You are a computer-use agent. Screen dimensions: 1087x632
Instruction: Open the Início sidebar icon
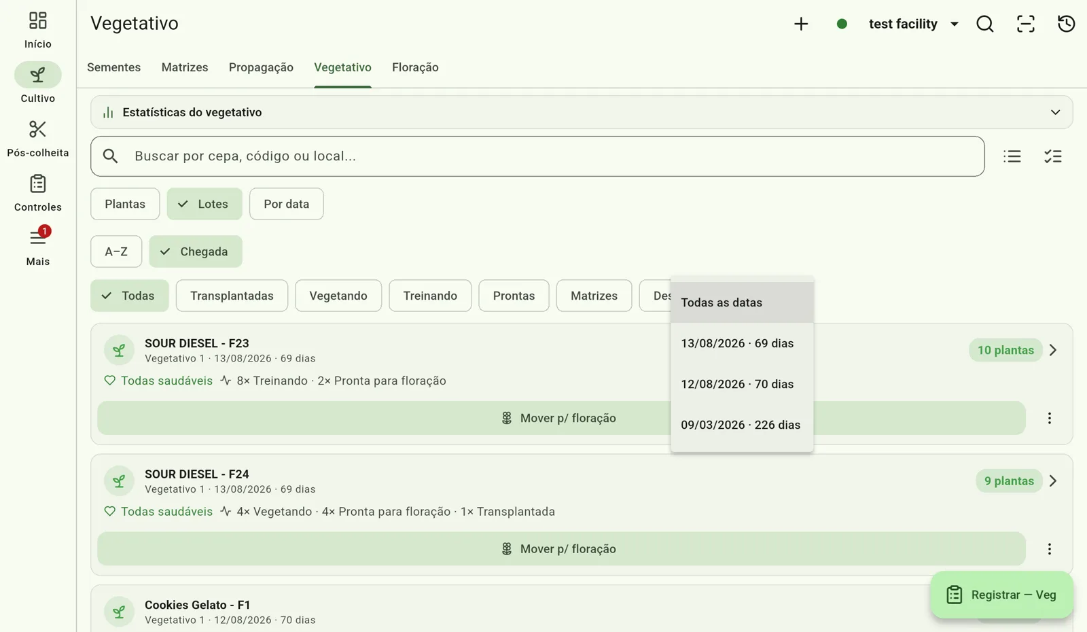coord(37,21)
